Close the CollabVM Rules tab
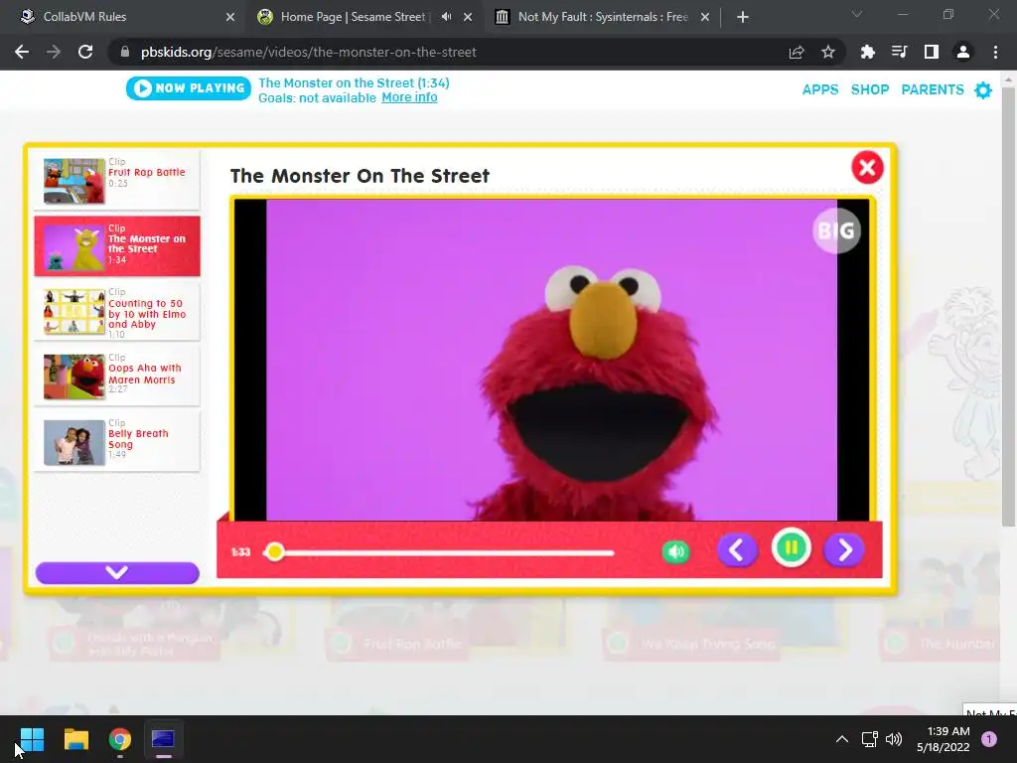The height and width of the screenshot is (763, 1017). (x=230, y=18)
